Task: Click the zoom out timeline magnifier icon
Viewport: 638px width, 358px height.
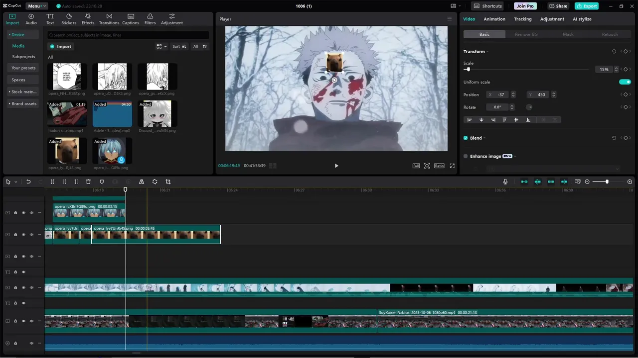Action: click(x=587, y=181)
